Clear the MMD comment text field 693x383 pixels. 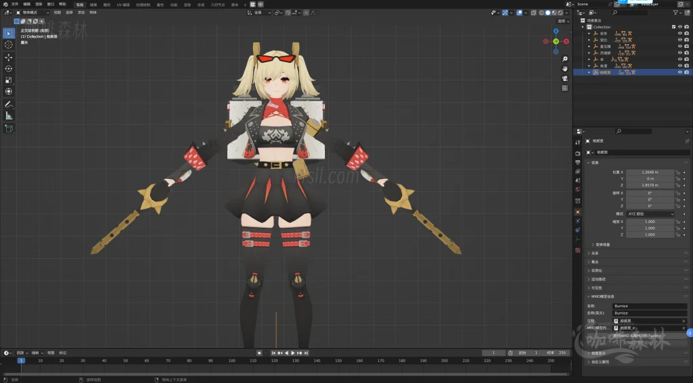pyautogui.click(x=684, y=322)
